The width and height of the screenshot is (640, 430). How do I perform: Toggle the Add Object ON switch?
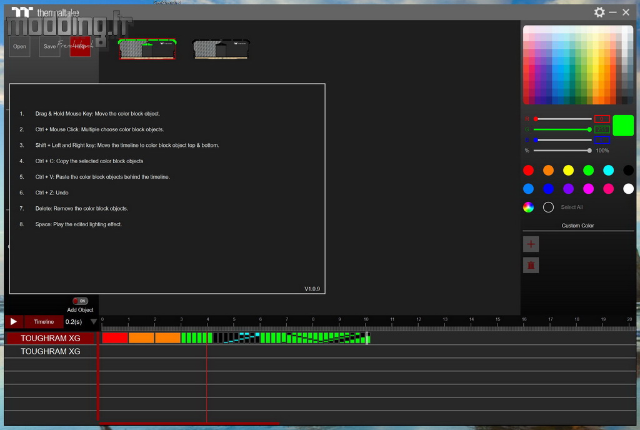pos(80,301)
